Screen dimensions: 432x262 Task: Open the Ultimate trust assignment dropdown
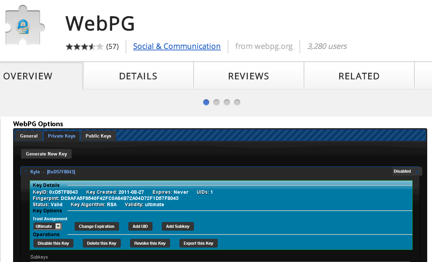pyautogui.click(x=48, y=226)
